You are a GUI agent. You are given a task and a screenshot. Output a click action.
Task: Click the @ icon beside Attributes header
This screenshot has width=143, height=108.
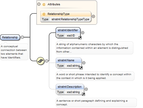(x=44, y=4)
